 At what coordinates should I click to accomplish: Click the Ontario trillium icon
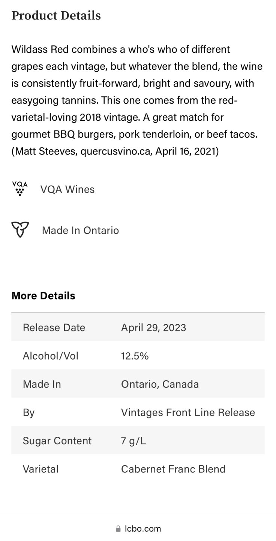click(x=20, y=230)
